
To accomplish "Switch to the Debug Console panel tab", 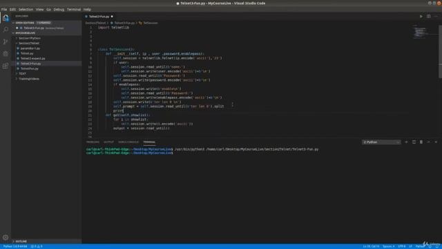I will pos(128,142).
